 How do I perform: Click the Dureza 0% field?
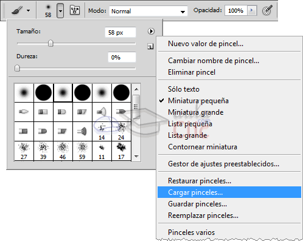click(122, 57)
